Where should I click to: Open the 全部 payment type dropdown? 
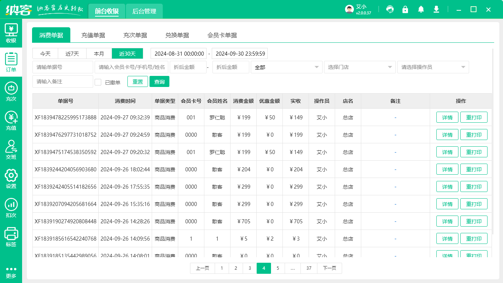286,67
